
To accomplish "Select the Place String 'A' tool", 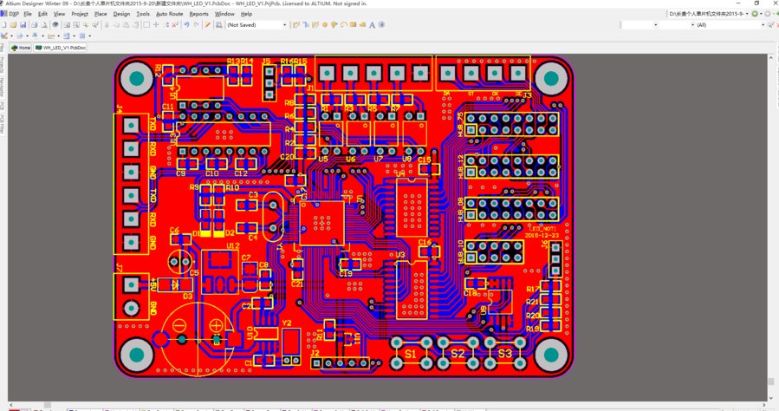I will (372, 25).
